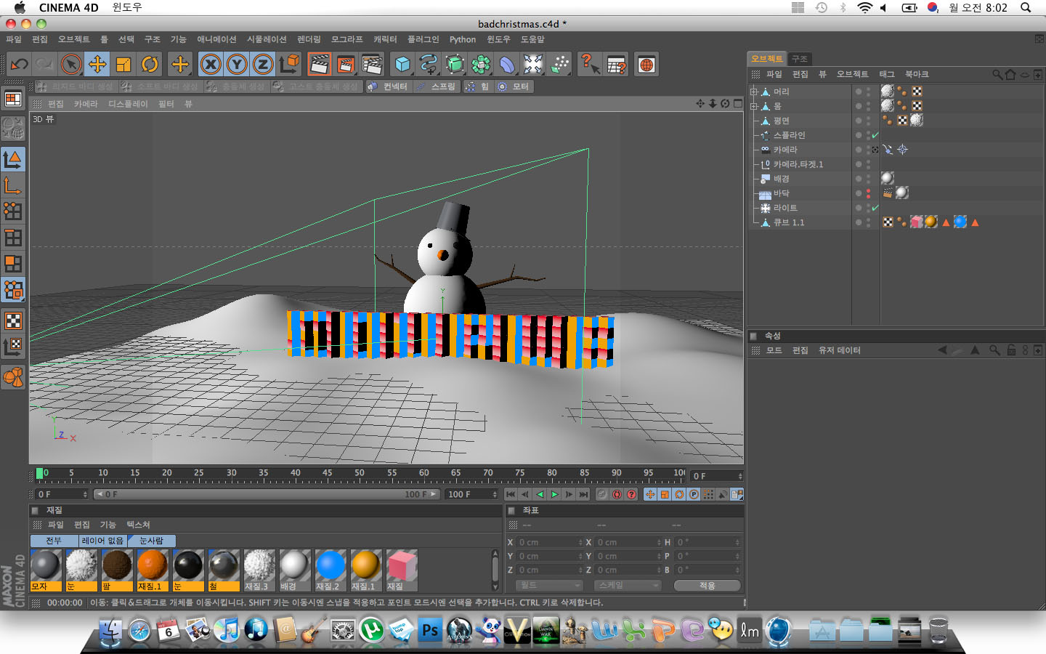Disable the green check on 라이트 object

tap(875, 208)
